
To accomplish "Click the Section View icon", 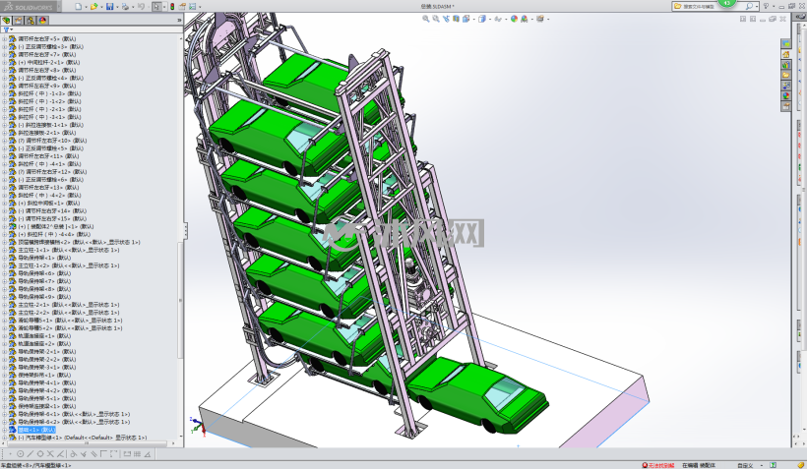I will click(x=456, y=19).
